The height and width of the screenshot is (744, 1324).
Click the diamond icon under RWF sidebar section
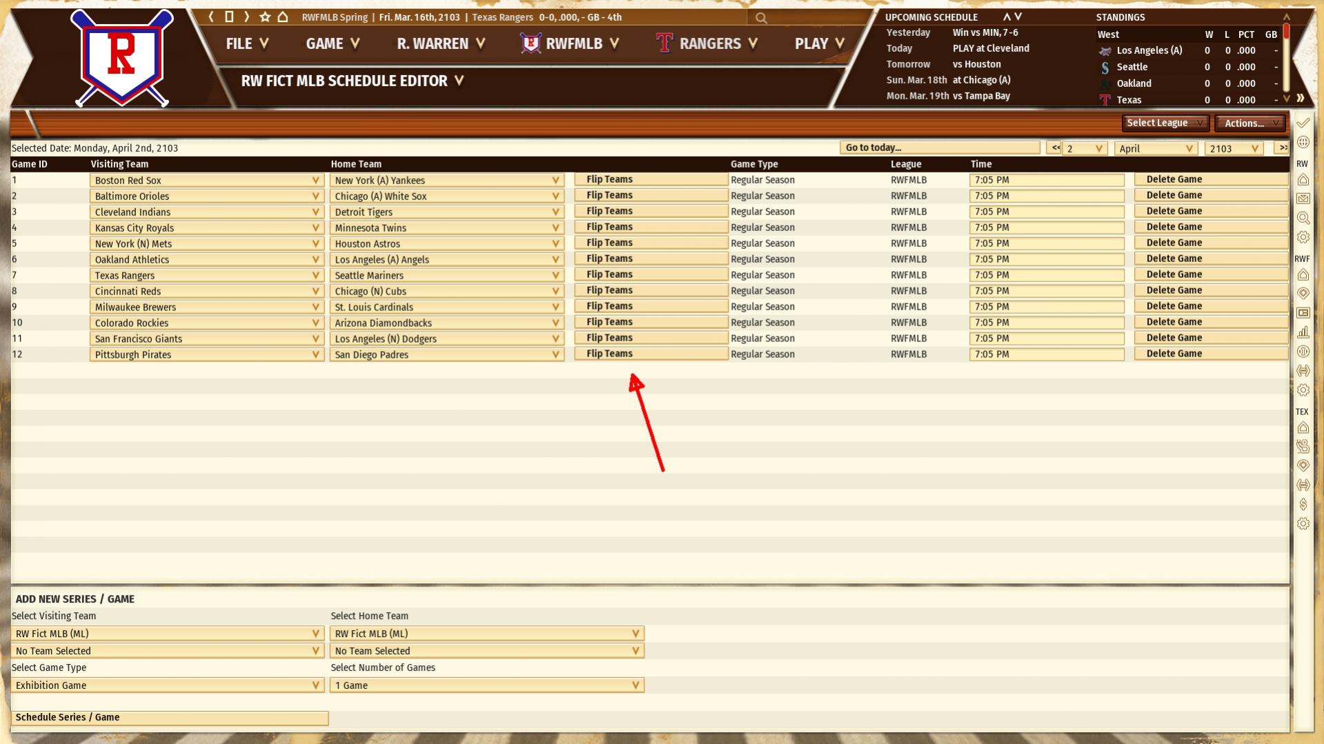1303,294
